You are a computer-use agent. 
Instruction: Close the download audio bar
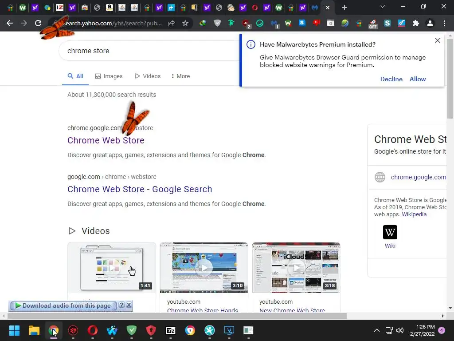(x=129, y=305)
